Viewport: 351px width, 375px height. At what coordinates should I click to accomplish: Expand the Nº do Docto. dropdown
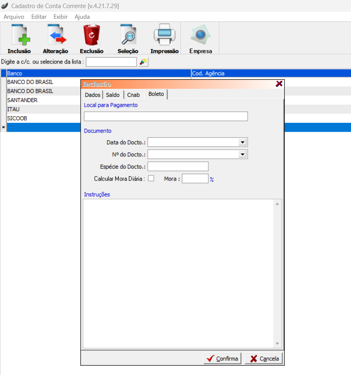point(242,154)
